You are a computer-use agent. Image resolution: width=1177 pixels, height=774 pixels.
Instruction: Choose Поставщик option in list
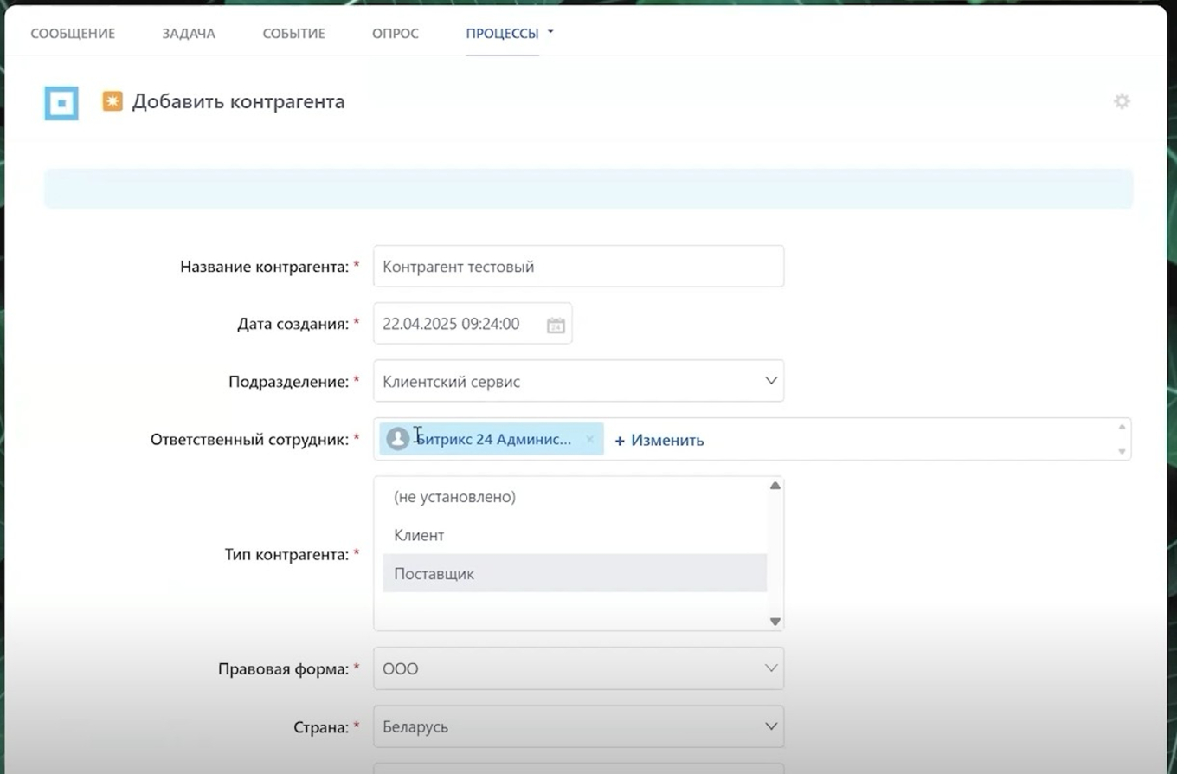pos(434,573)
